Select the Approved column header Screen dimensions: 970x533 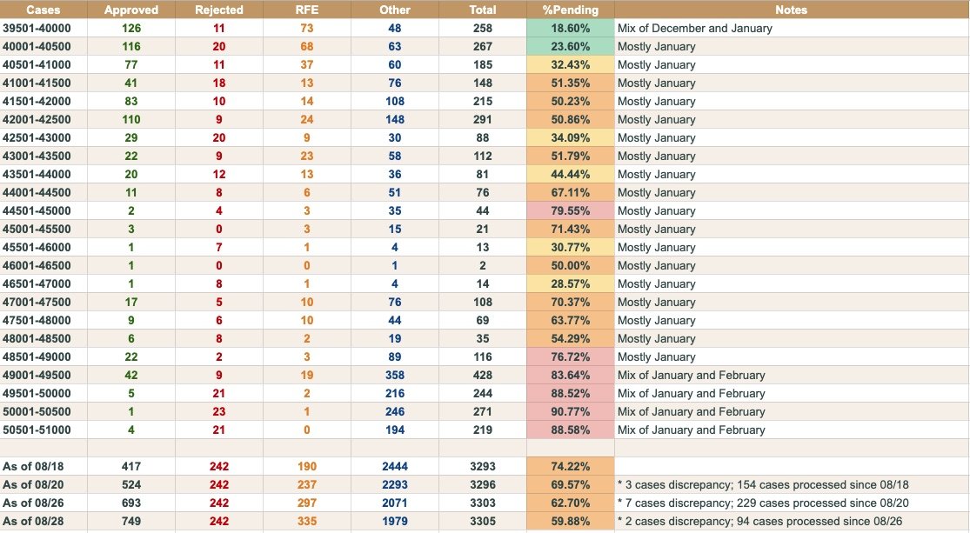(x=131, y=10)
